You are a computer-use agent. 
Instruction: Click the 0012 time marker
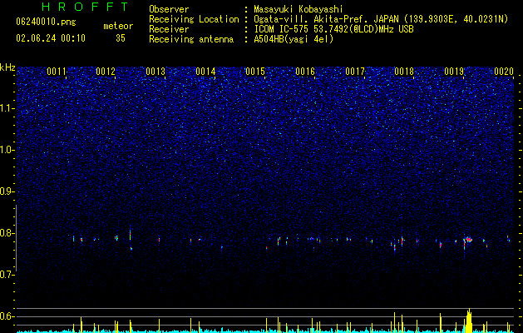[106, 72]
